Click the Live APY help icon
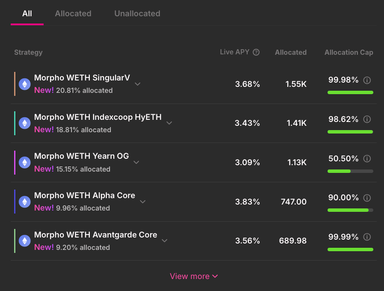This screenshot has height=291, width=384. pos(256,52)
